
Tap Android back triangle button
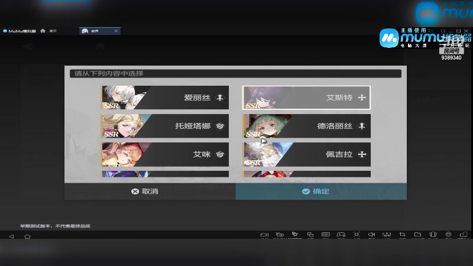tap(11, 236)
